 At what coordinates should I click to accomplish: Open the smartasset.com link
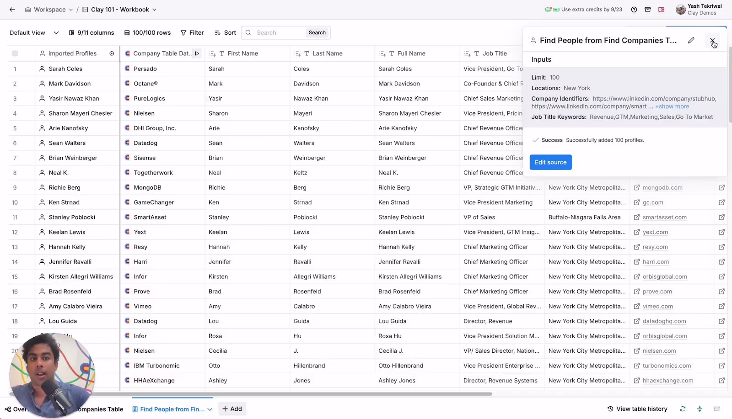click(x=664, y=217)
